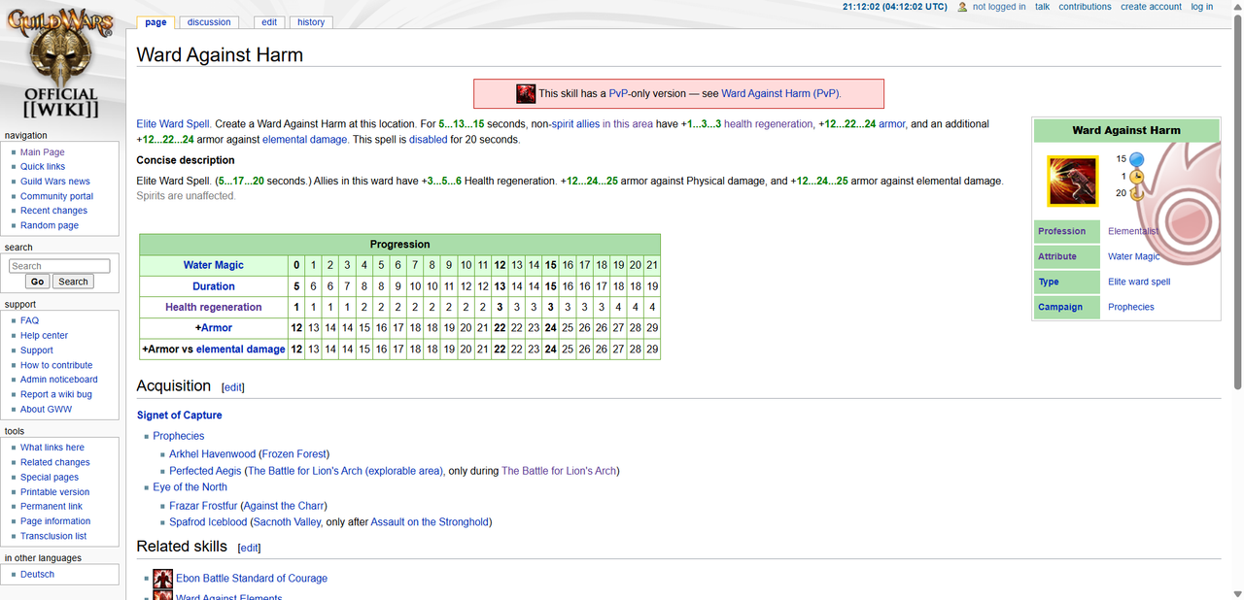Open Signet of Capture link
Viewport: 1244px width, 600px height.
[179, 416]
